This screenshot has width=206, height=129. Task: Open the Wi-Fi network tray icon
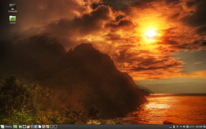pyautogui.click(x=181, y=127)
